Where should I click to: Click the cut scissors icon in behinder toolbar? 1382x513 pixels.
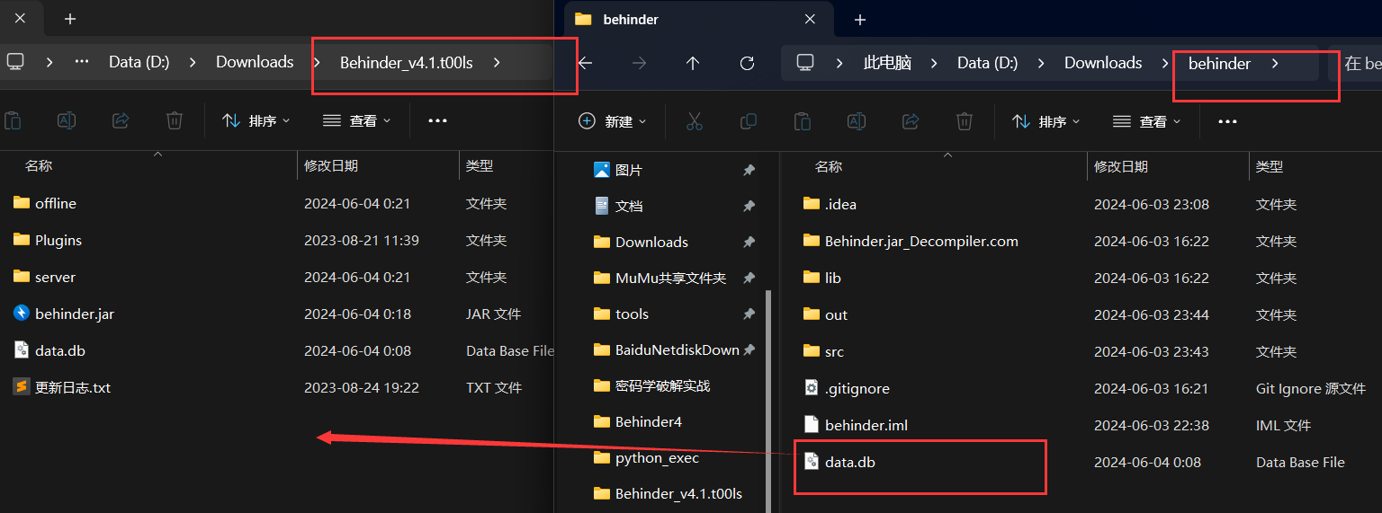pyautogui.click(x=694, y=121)
